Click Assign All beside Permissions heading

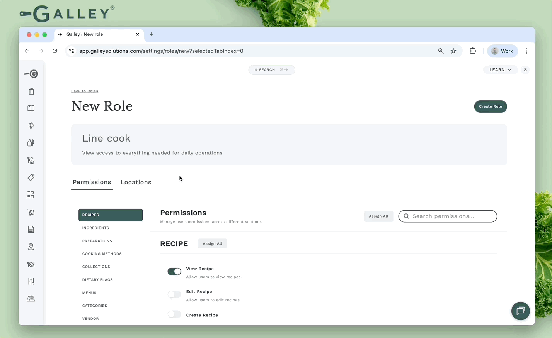click(x=378, y=216)
